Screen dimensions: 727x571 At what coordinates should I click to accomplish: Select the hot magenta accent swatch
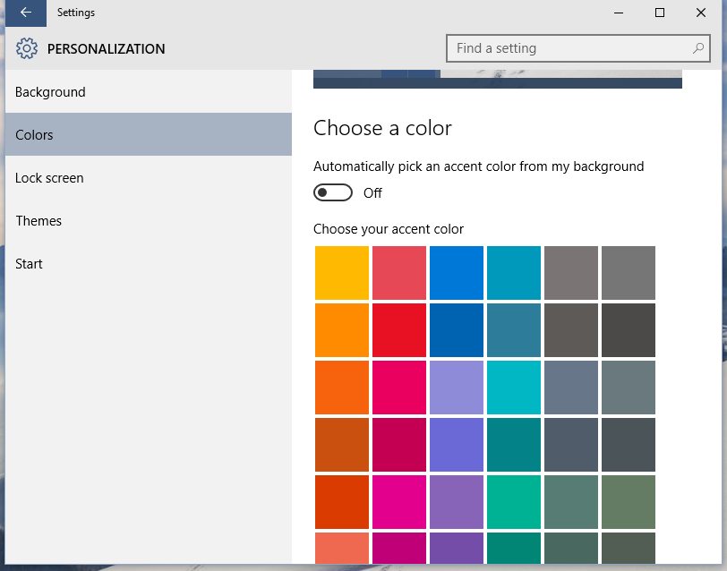click(x=399, y=502)
